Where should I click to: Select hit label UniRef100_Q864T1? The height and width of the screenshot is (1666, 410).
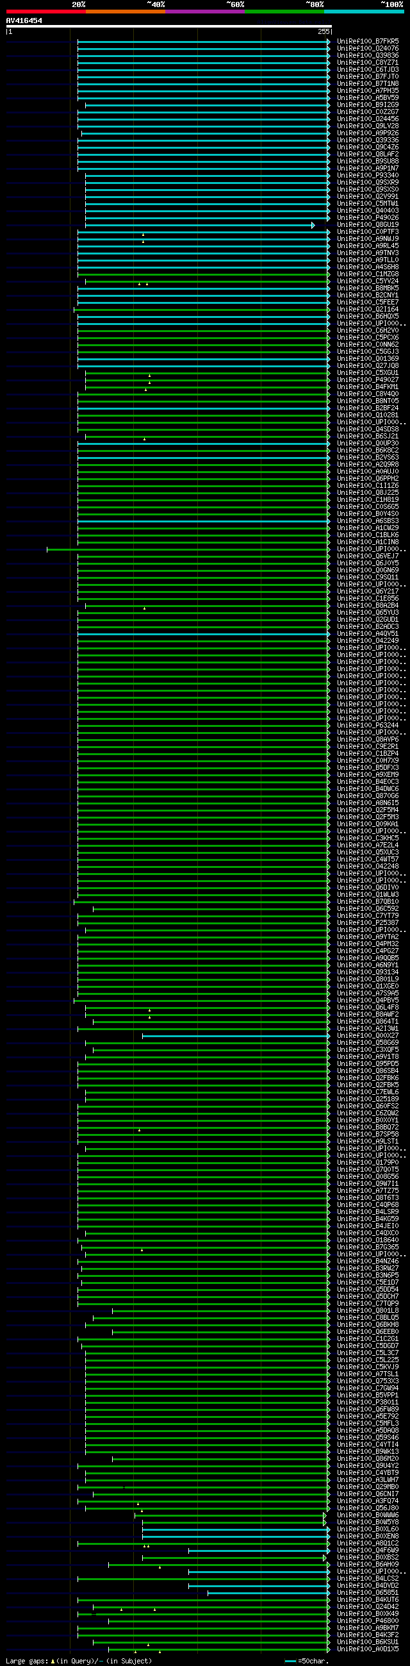[368, 1022]
